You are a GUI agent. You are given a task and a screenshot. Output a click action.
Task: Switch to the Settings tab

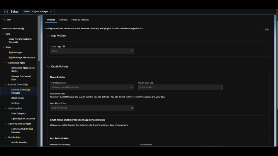[63, 20]
